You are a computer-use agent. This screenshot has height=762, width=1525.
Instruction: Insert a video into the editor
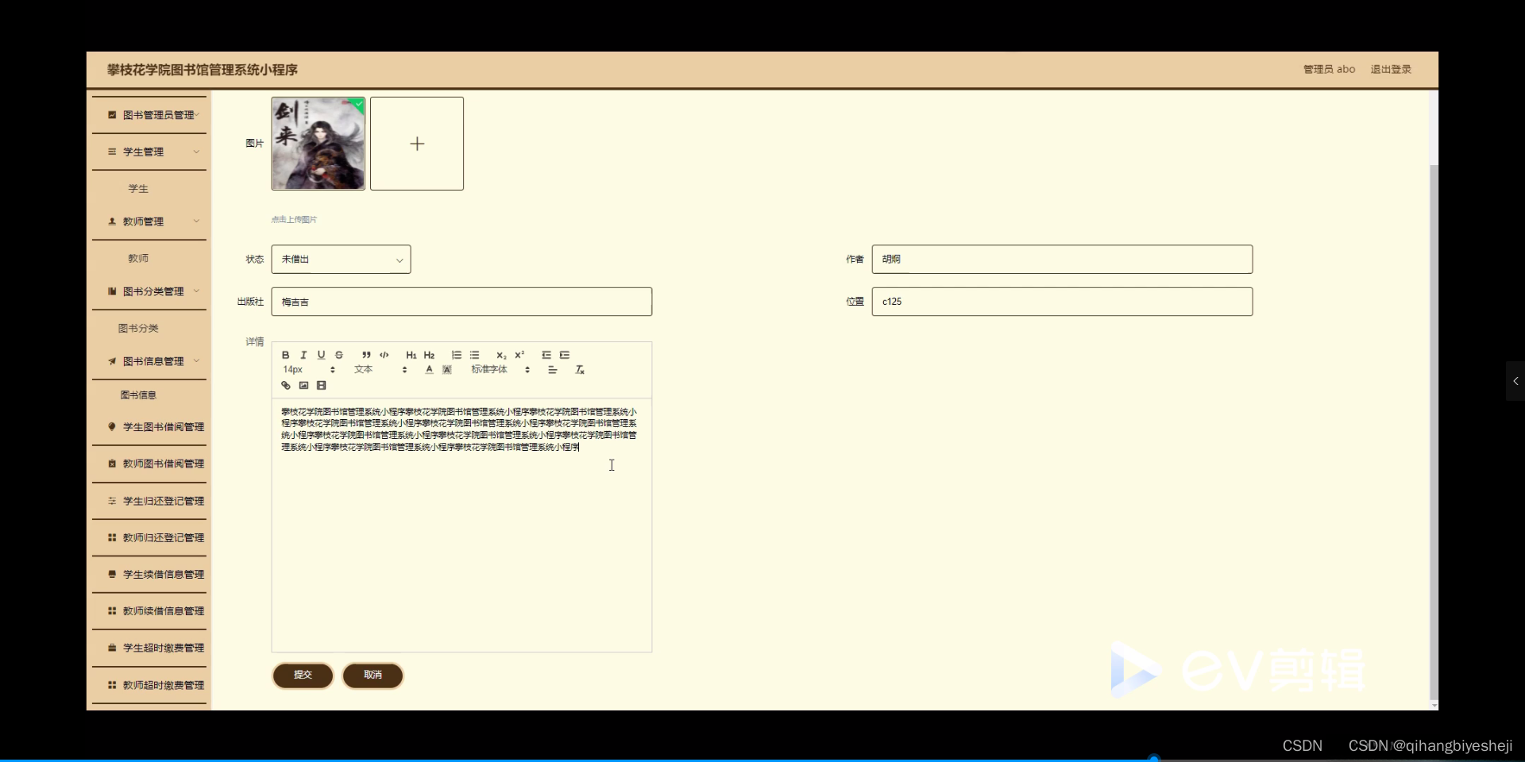tap(321, 385)
